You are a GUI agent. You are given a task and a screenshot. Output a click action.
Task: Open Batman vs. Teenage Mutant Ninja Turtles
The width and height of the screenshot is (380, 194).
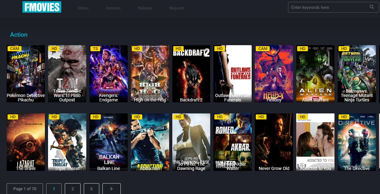click(357, 74)
